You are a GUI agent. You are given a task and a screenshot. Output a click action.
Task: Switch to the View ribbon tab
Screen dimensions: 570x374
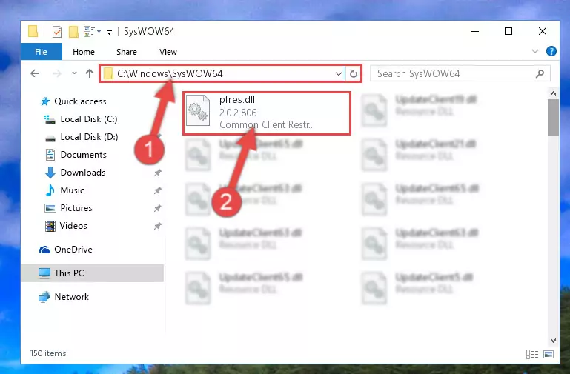168,52
